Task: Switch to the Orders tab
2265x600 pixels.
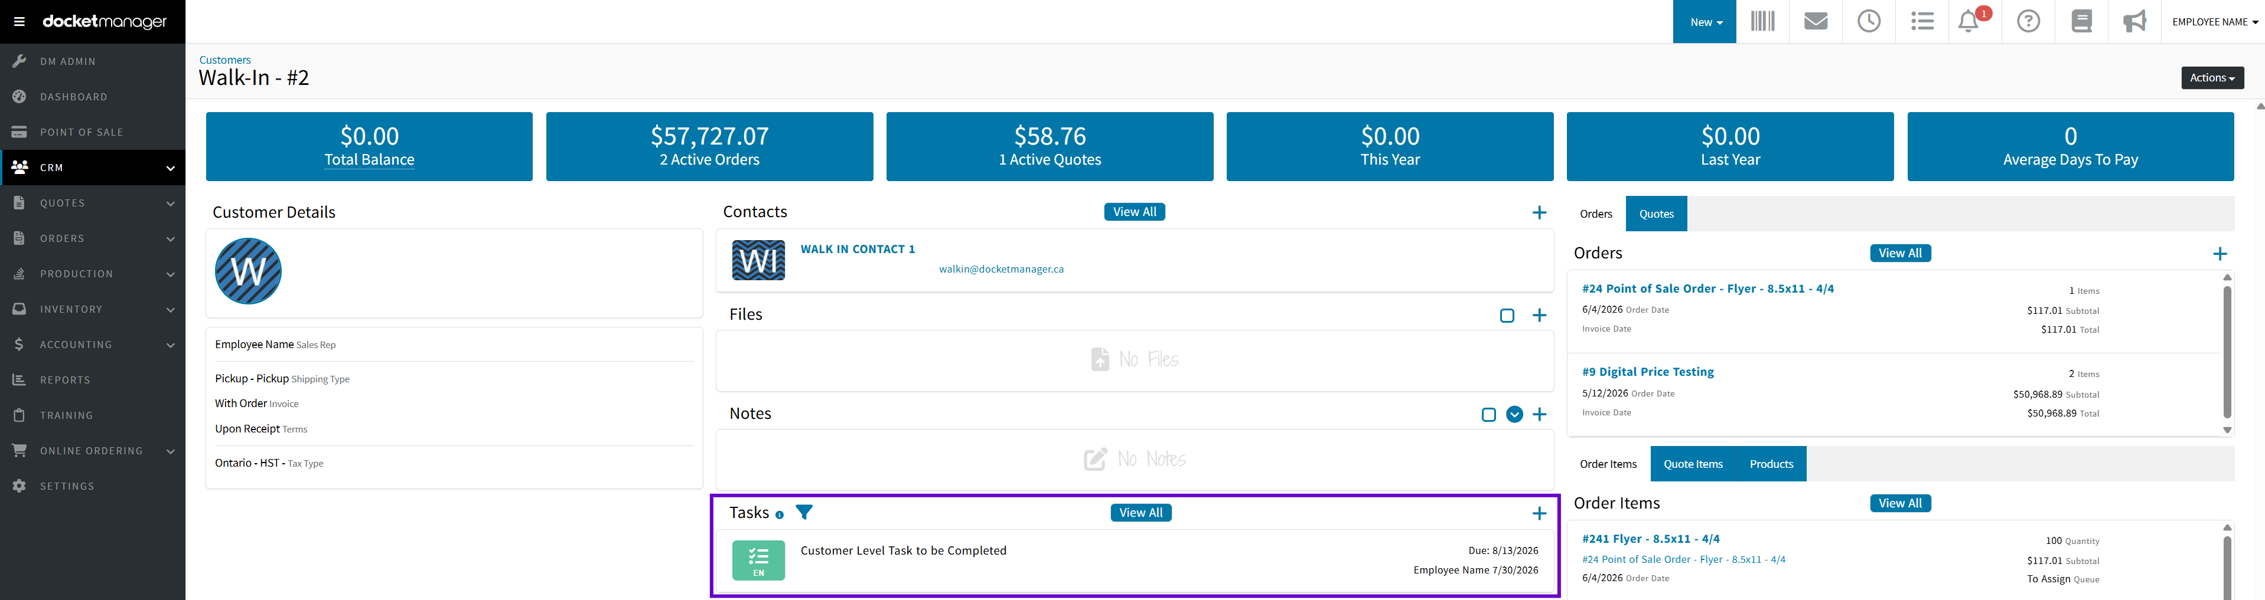Action: point(1596,214)
